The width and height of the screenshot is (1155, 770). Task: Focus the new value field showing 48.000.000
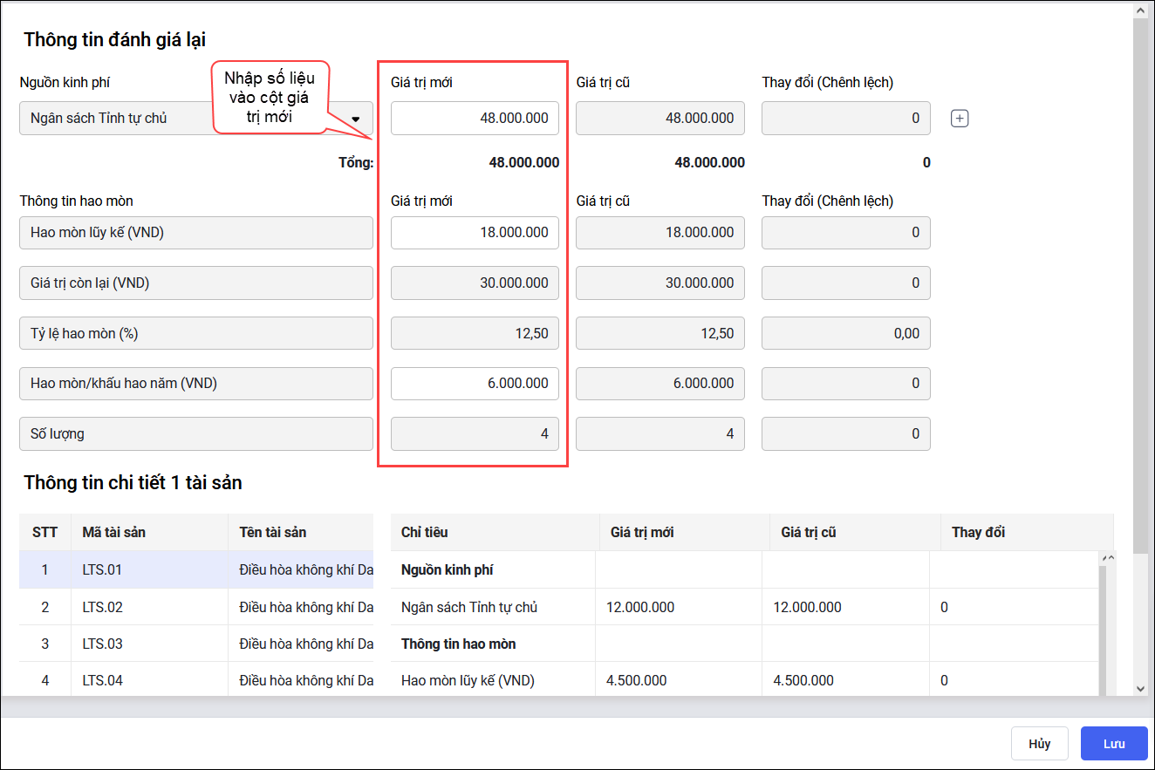click(x=475, y=119)
